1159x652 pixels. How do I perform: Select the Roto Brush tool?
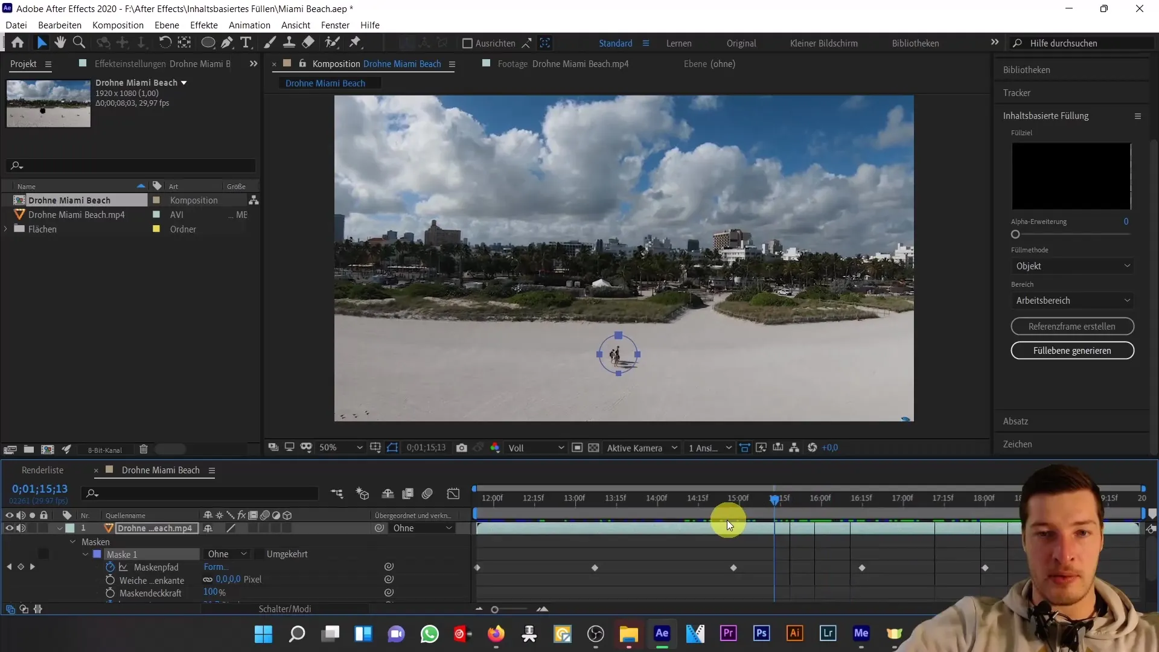[x=332, y=43]
